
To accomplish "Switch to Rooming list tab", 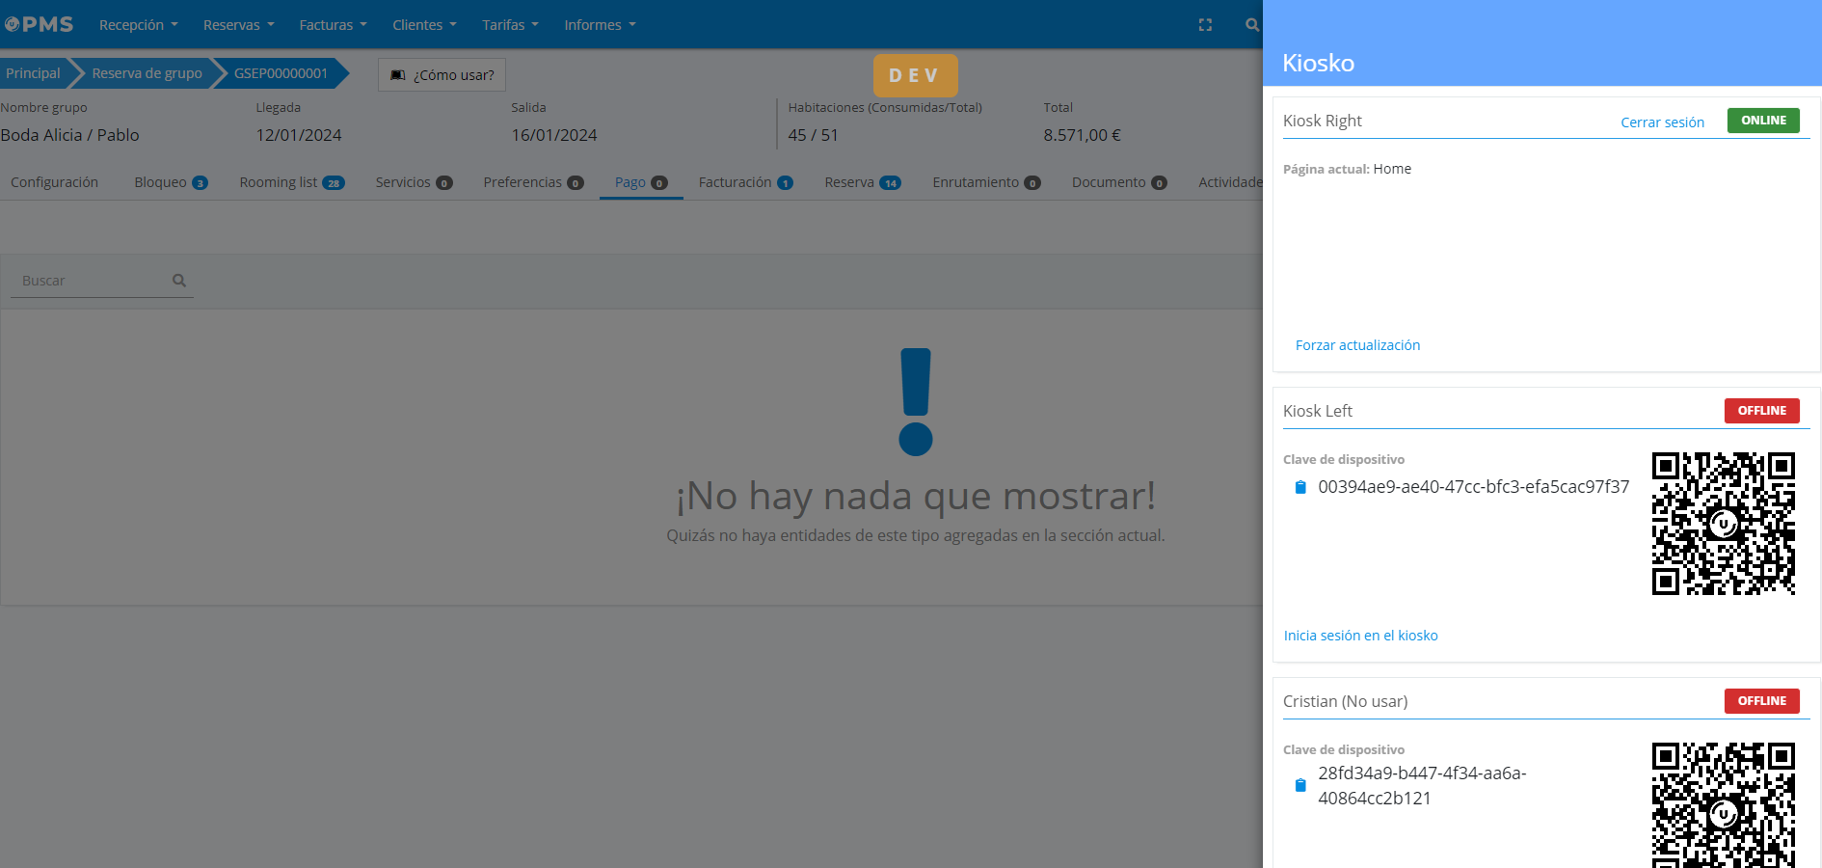I will 292,182.
